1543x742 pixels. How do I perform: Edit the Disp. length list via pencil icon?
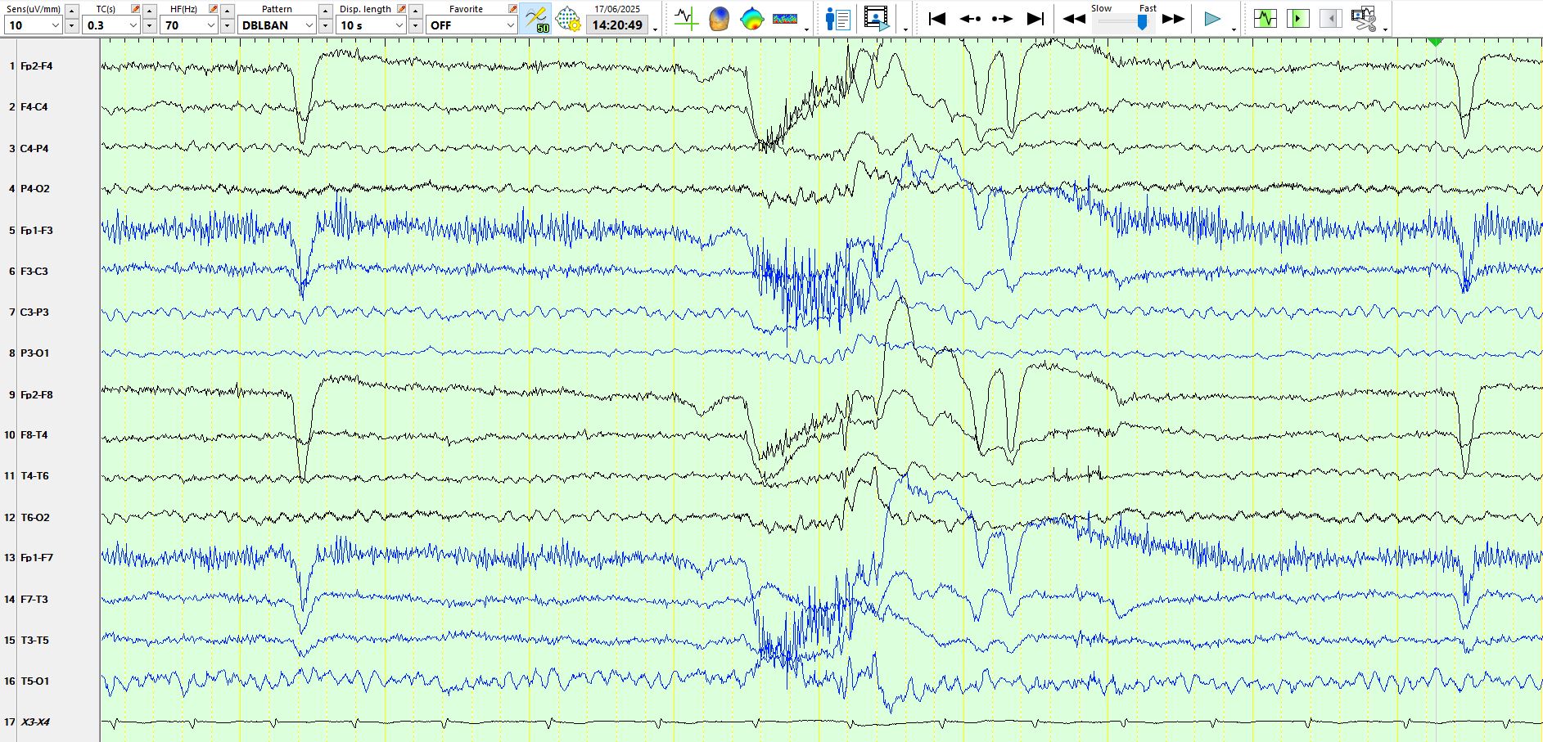click(x=401, y=9)
